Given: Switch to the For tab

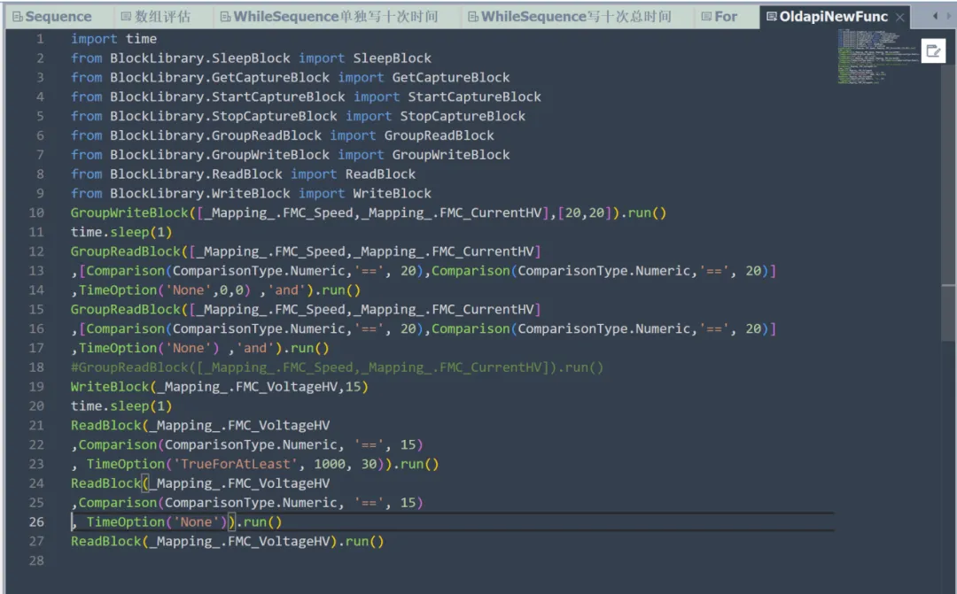Looking at the screenshot, I should [719, 17].
